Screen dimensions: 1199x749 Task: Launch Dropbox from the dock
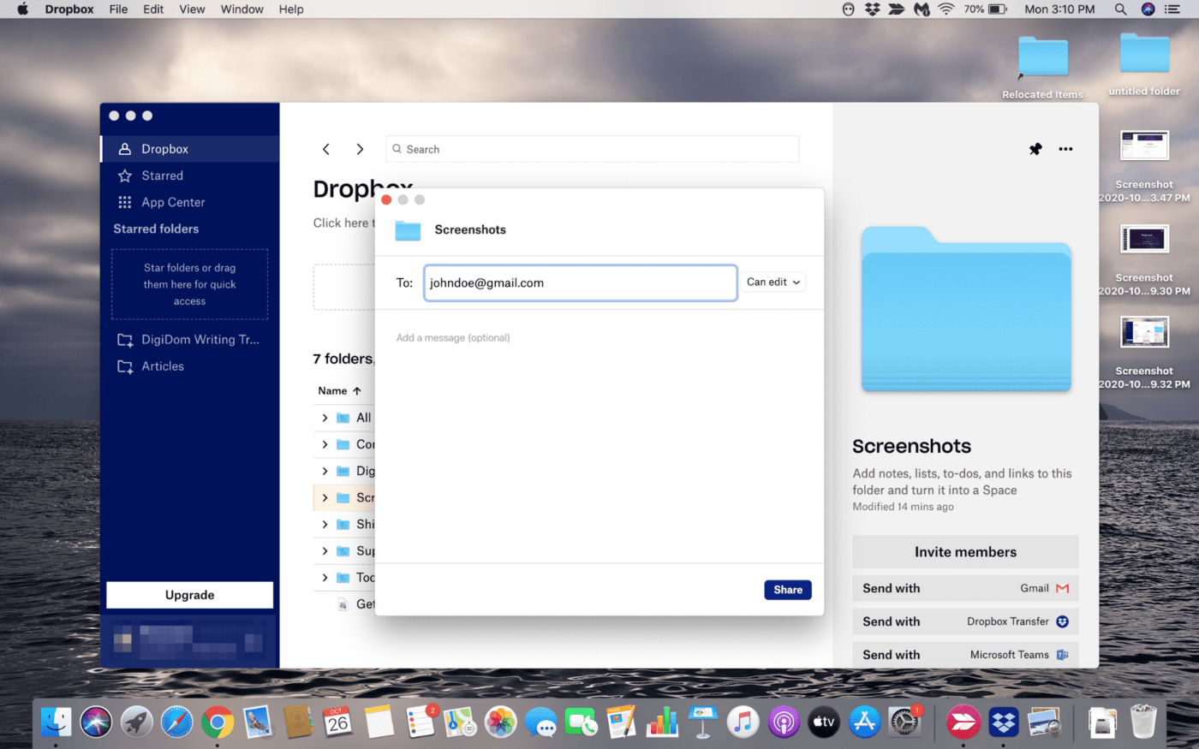pos(1002,722)
